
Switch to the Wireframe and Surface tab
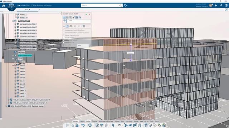tap(106, 121)
